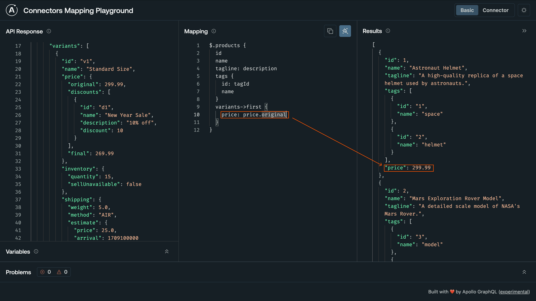Collapse the Problems panel

point(524,272)
